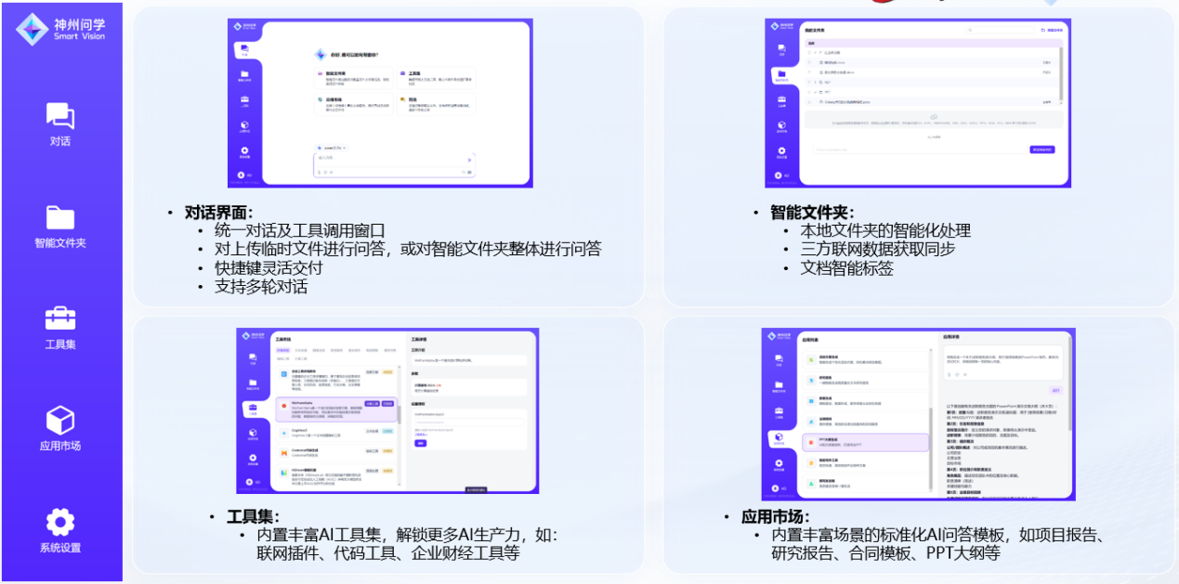This screenshot has width=1179, height=584.
Task: Expand the collapsed folder row in the file list
Action: (x=815, y=82)
